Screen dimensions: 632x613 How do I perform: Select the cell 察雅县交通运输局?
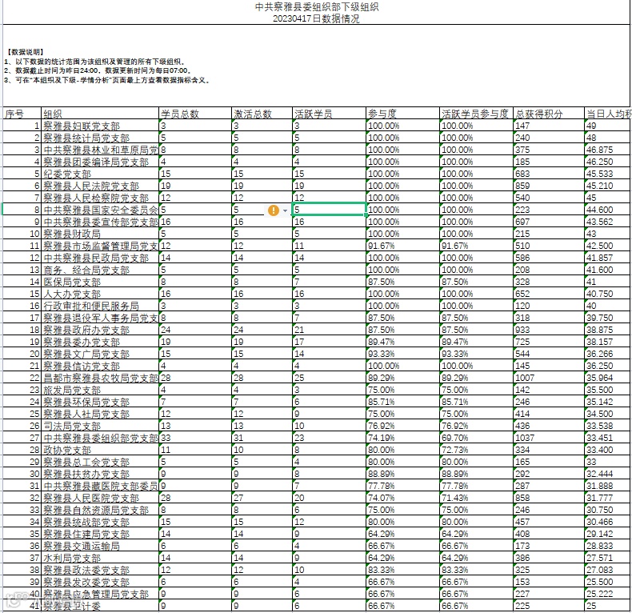tap(100, 546)
